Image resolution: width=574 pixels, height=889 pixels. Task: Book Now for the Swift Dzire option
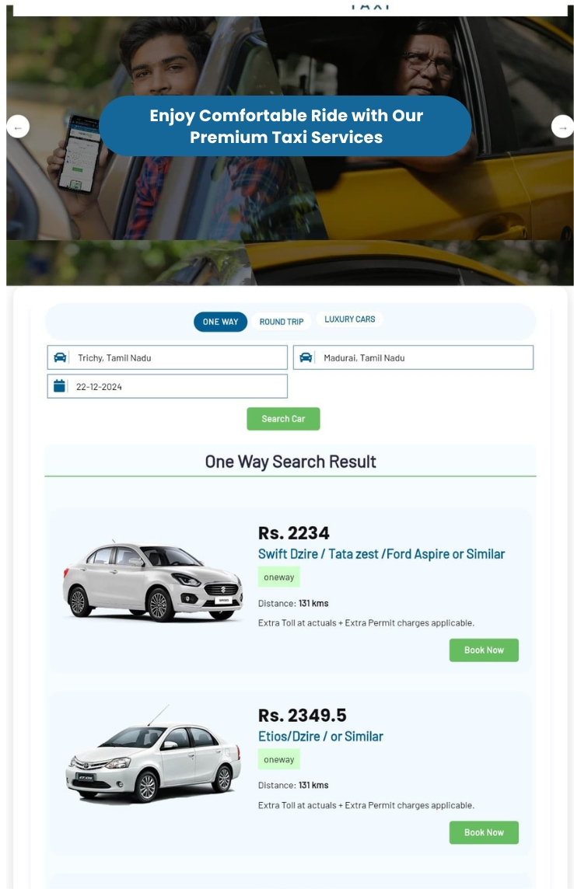click(484, 650)
